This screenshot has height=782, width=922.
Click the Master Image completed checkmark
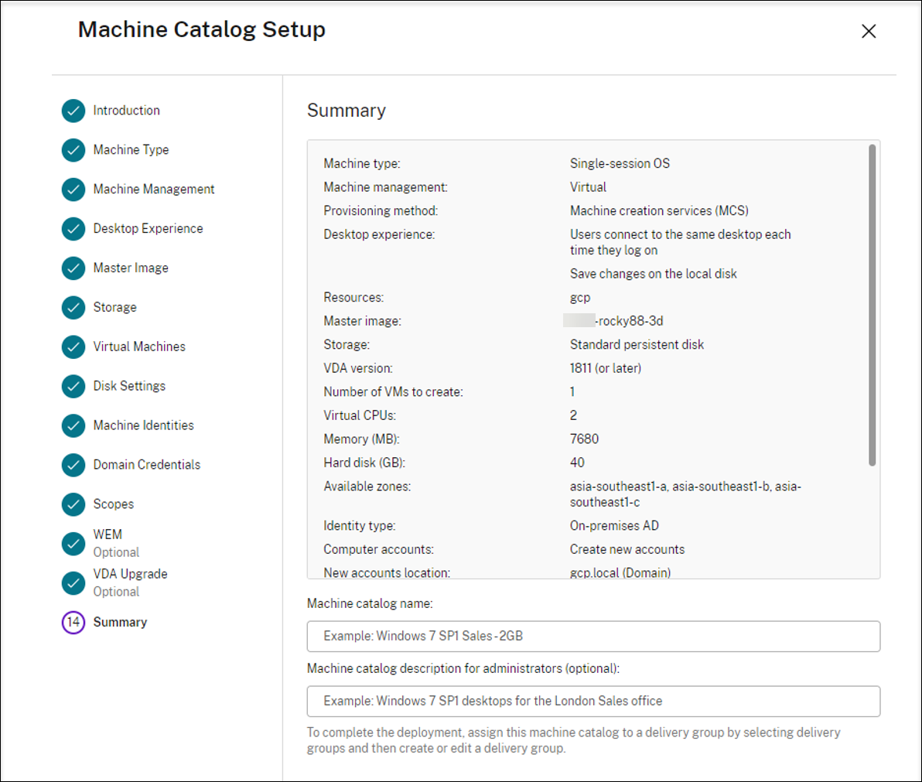[73, 268]
